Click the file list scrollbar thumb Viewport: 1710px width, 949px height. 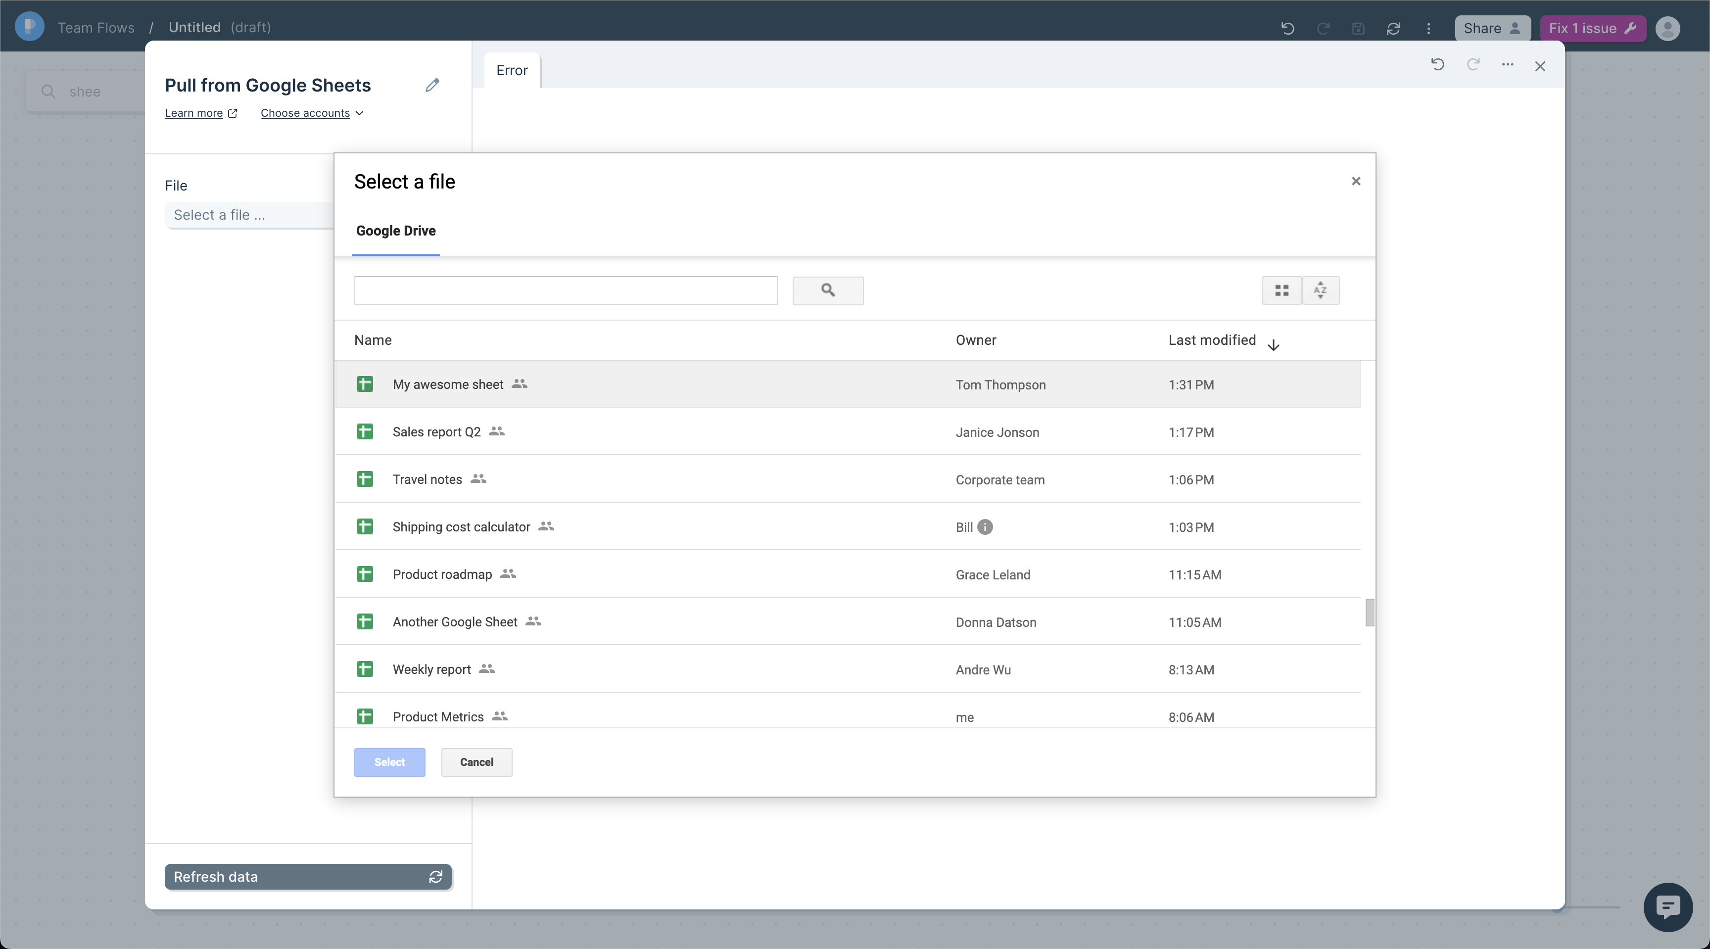pos(1370,612)
